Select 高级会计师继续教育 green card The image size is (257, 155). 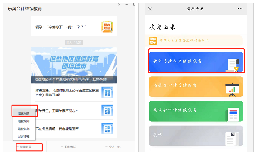[x=196, y=111]
